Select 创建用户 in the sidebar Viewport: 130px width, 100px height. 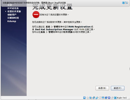pyautogui.click(x=12, y=15)
